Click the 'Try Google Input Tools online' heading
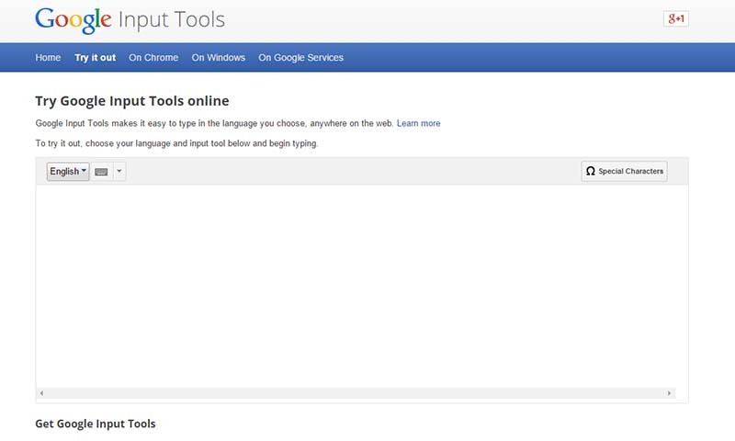 132,101
